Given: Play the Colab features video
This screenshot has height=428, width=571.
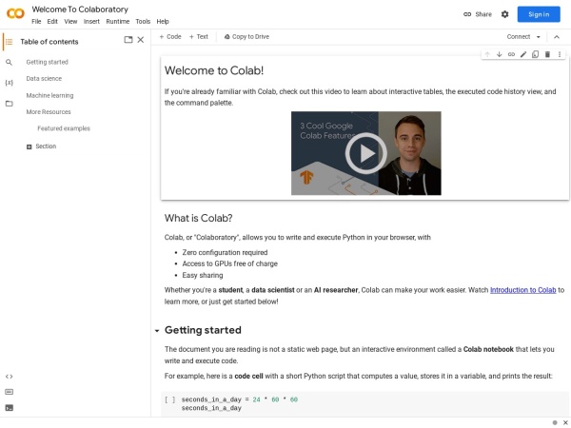Looking at the screenshot, I should click(x=366, y=153).
